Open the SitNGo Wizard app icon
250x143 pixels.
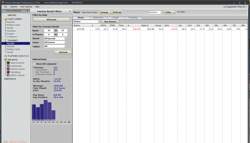pyautogui.click(x=8, y=75)
